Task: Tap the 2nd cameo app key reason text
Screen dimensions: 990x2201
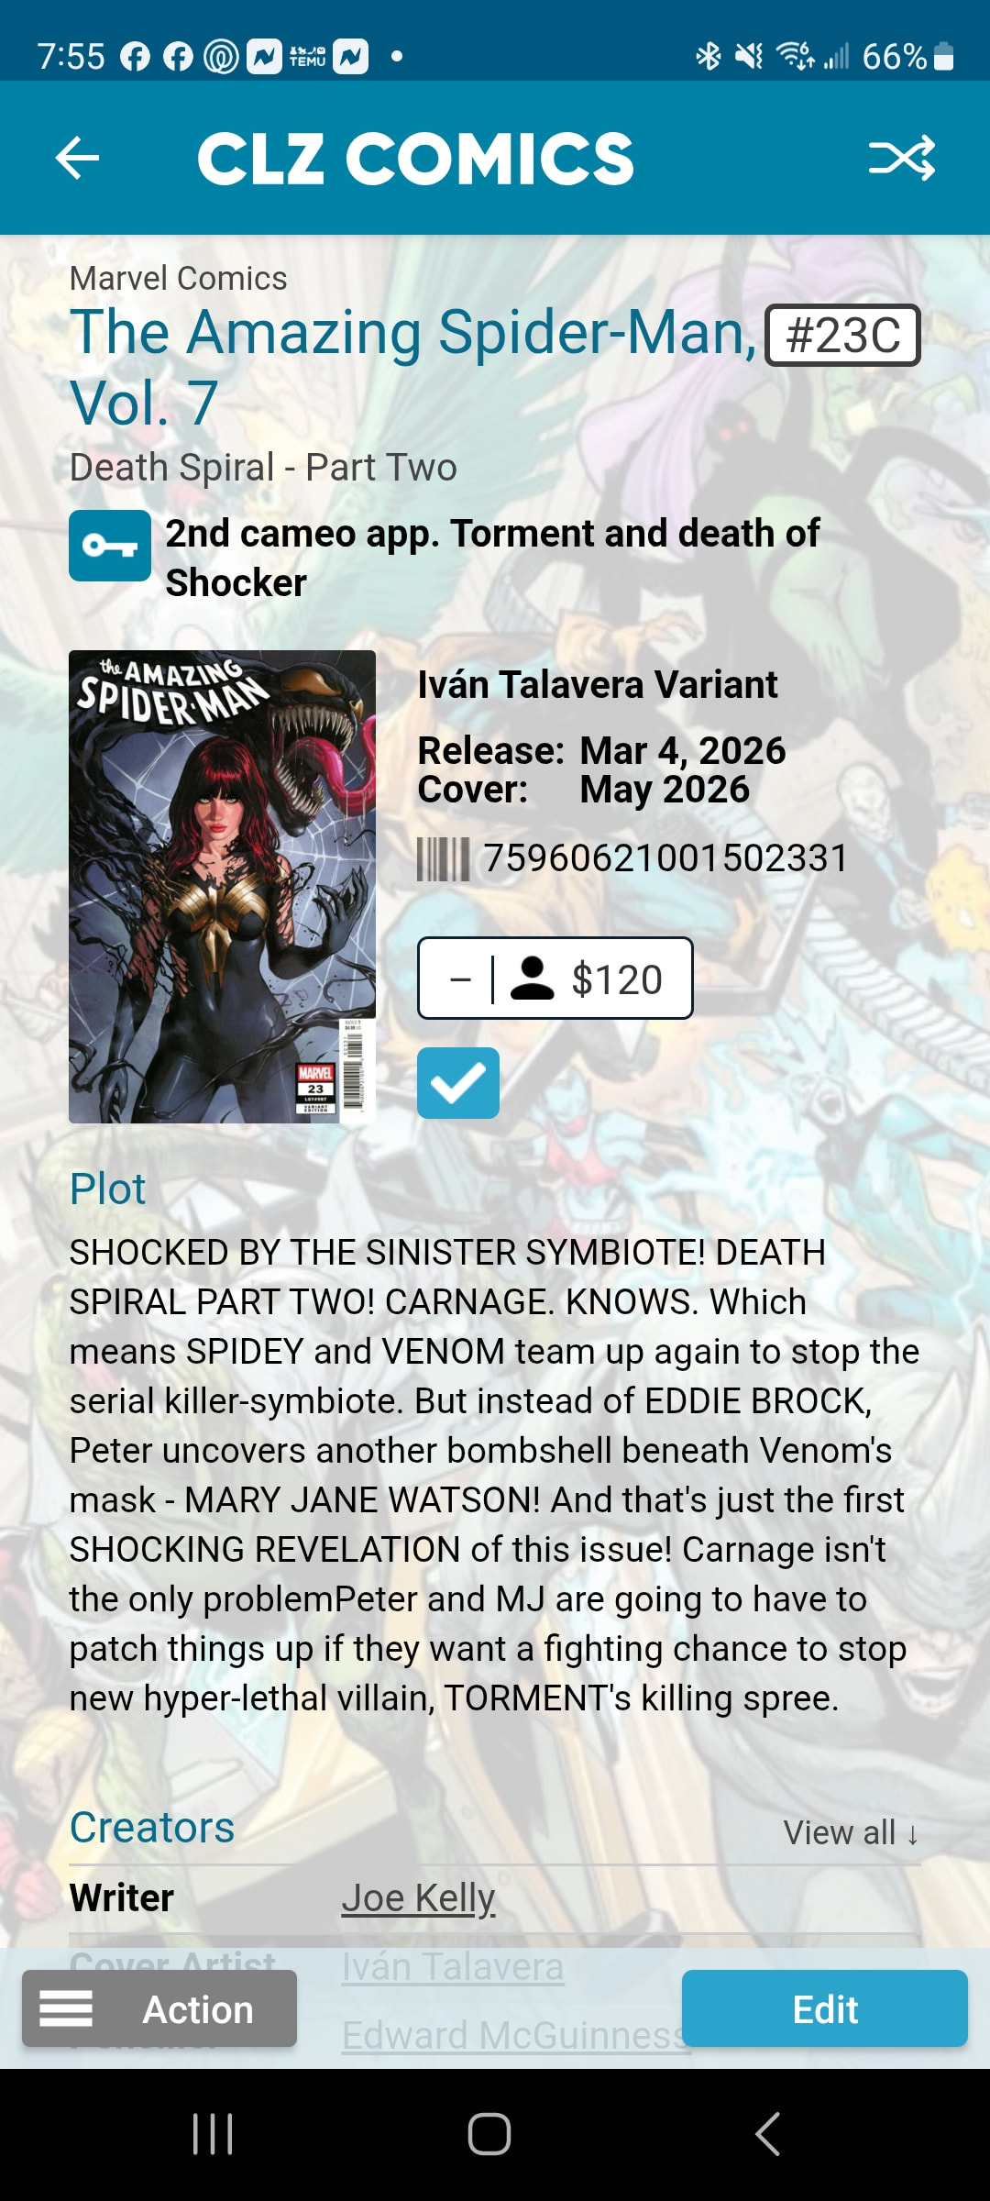Action: coord(492,558)
